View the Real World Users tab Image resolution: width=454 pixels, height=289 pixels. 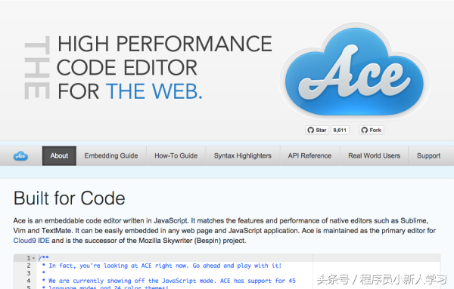(374, 156)
